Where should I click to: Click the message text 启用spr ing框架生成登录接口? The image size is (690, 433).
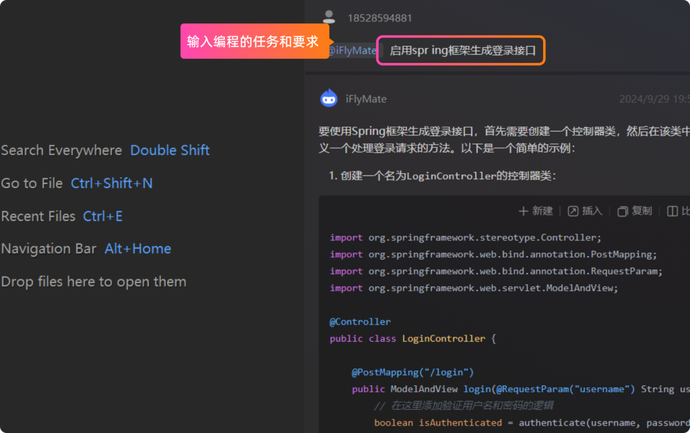click(463, 51)
